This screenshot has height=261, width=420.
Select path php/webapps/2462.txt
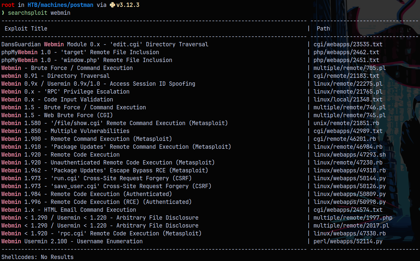[x=346, y=52]
